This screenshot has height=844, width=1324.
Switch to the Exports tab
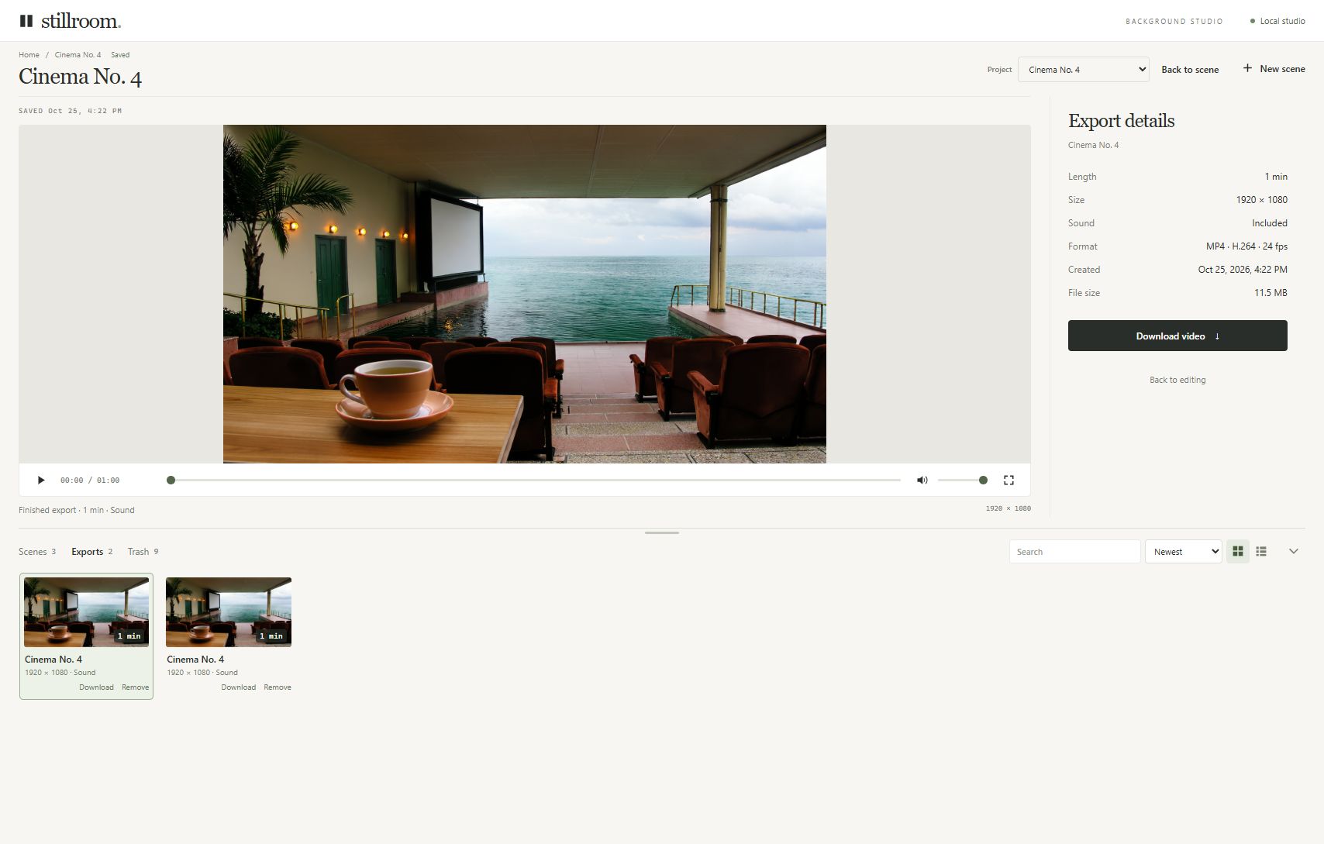(92, 552)
